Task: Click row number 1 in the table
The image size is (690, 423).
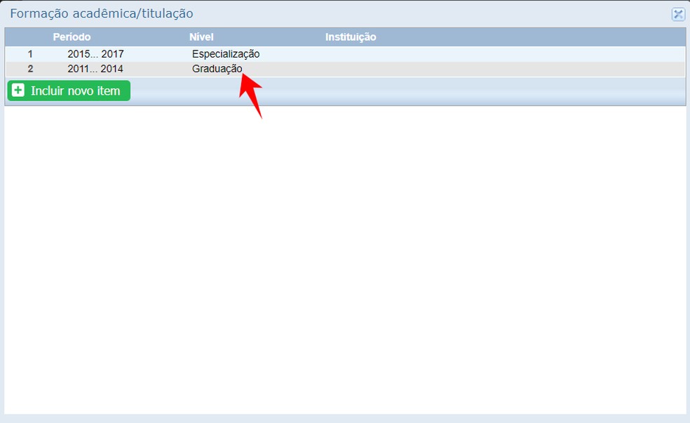Action: click(30, 54)
